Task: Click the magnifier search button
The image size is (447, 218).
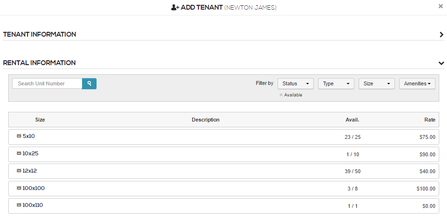Action: click(x=89, y=83)
